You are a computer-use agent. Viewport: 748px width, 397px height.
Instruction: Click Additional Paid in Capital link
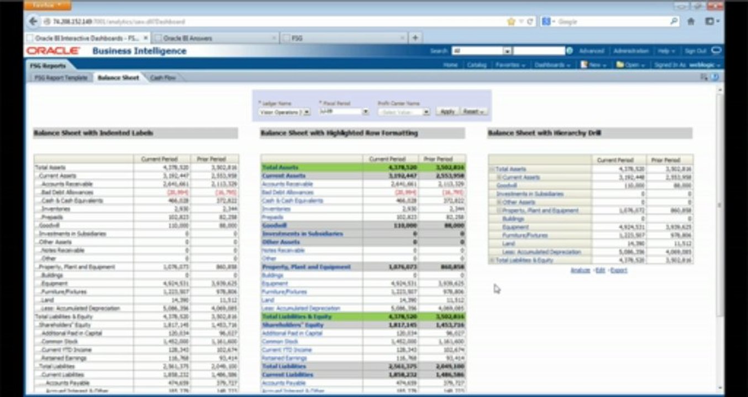click(292, 333)
